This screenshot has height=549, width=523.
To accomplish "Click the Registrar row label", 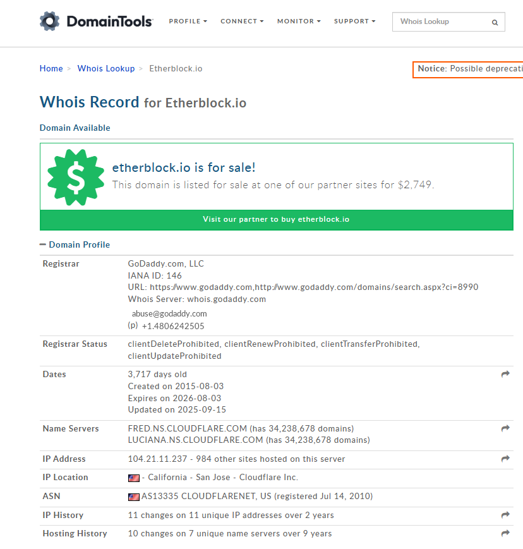I will tap(61, 263).
